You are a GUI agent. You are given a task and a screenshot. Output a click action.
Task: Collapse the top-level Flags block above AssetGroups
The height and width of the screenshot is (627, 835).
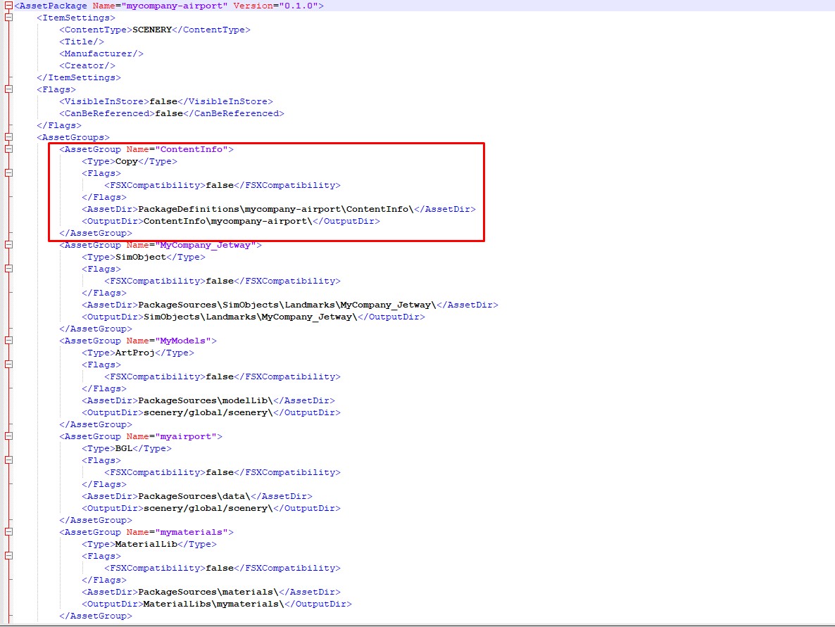pos(8,89)
